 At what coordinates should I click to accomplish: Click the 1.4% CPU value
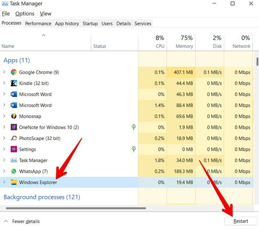tap(159, 105)
